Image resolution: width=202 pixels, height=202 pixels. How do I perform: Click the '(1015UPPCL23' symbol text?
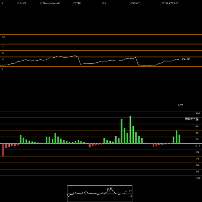tap(169, 3)
